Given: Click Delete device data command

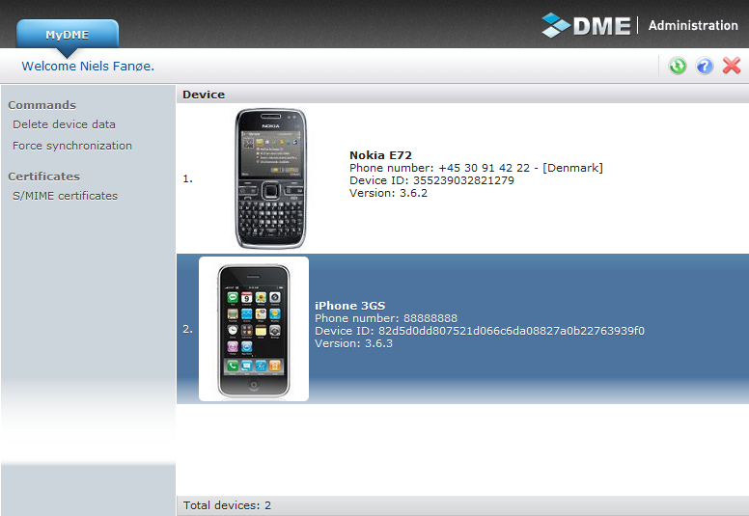Looking at the screenshot, I should point(64,124).
